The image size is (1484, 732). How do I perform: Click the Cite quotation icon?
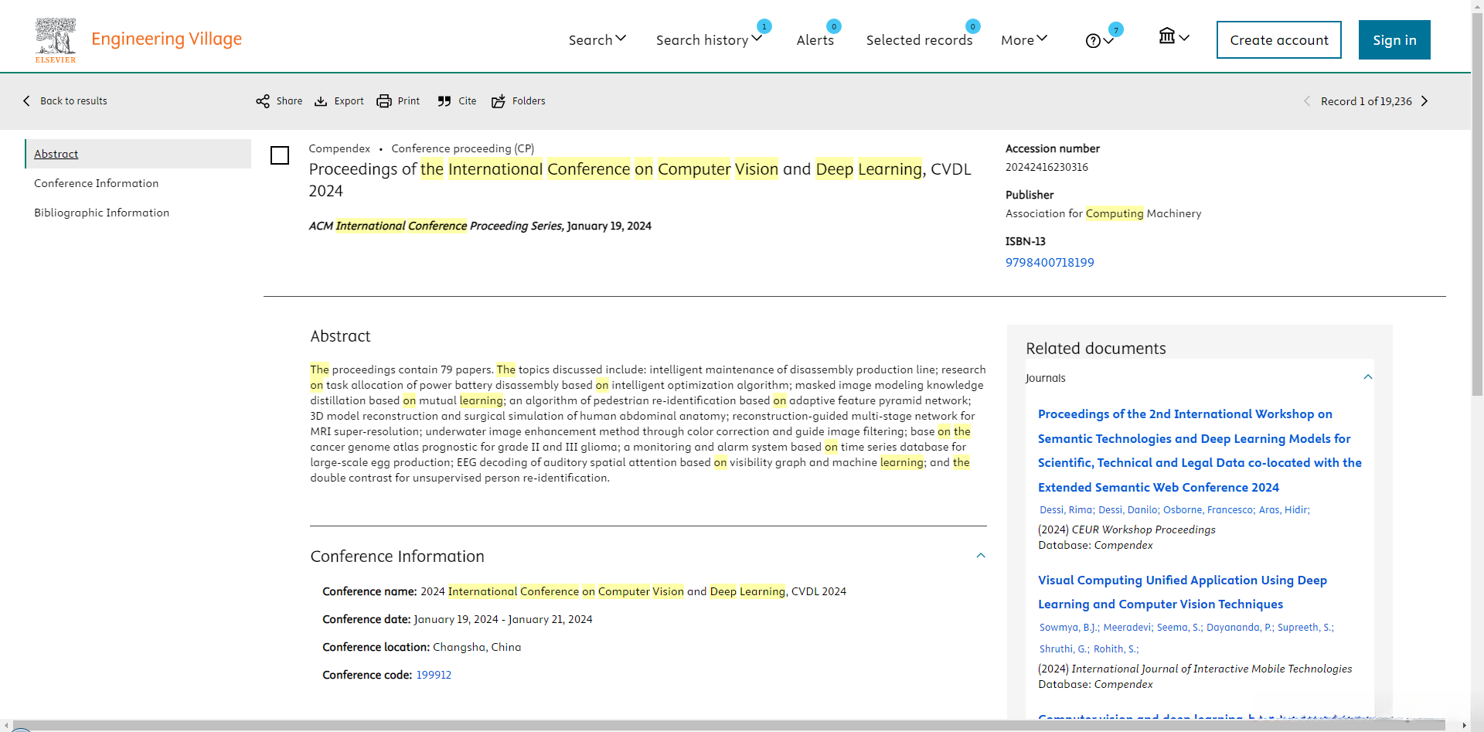444,101
